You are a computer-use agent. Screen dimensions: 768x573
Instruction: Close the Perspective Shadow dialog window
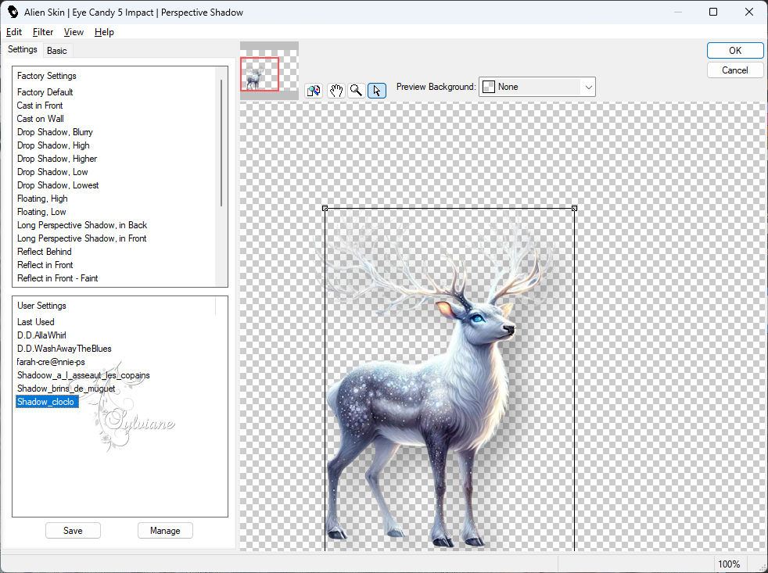[749, 12]
